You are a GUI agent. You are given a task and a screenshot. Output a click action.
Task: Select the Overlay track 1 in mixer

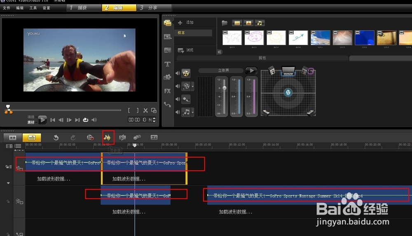[x=186, y=86]
